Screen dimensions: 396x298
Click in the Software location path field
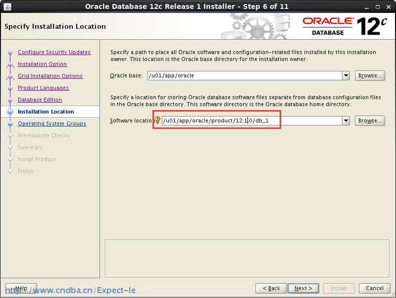click(x=252, y=120)
